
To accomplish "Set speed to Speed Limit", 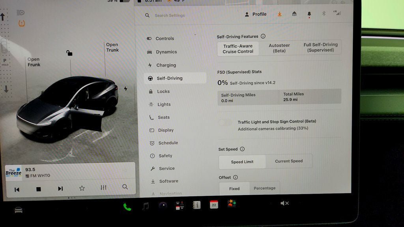I will pyautogui.click(x=242, y=162).
